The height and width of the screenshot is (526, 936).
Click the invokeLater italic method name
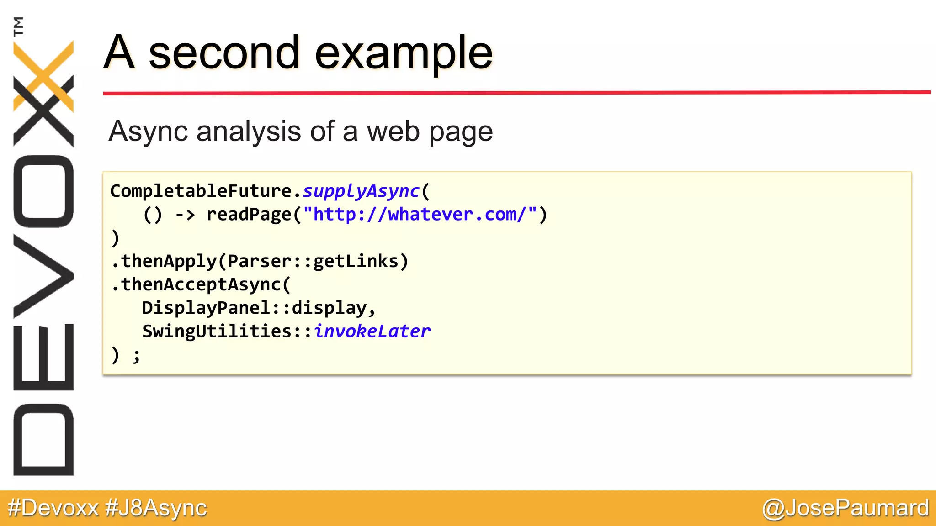pyautogui.click(x=372, y=331)
